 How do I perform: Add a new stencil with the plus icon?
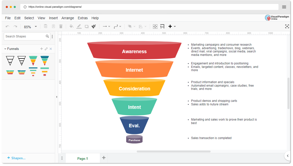(x=41, y=49)
